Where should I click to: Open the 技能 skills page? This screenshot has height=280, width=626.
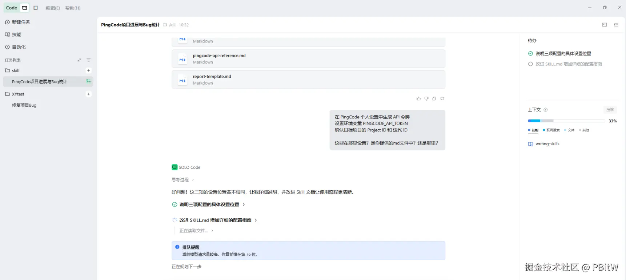tap(13, 35)
